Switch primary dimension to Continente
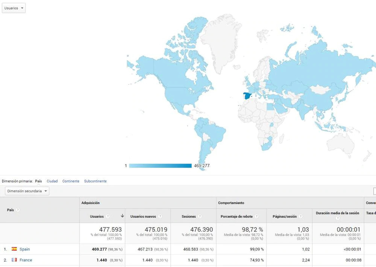 [x=71, y=181]
